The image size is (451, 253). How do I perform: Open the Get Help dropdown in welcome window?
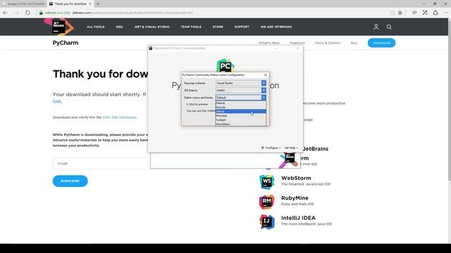click(x=291, y=148)
